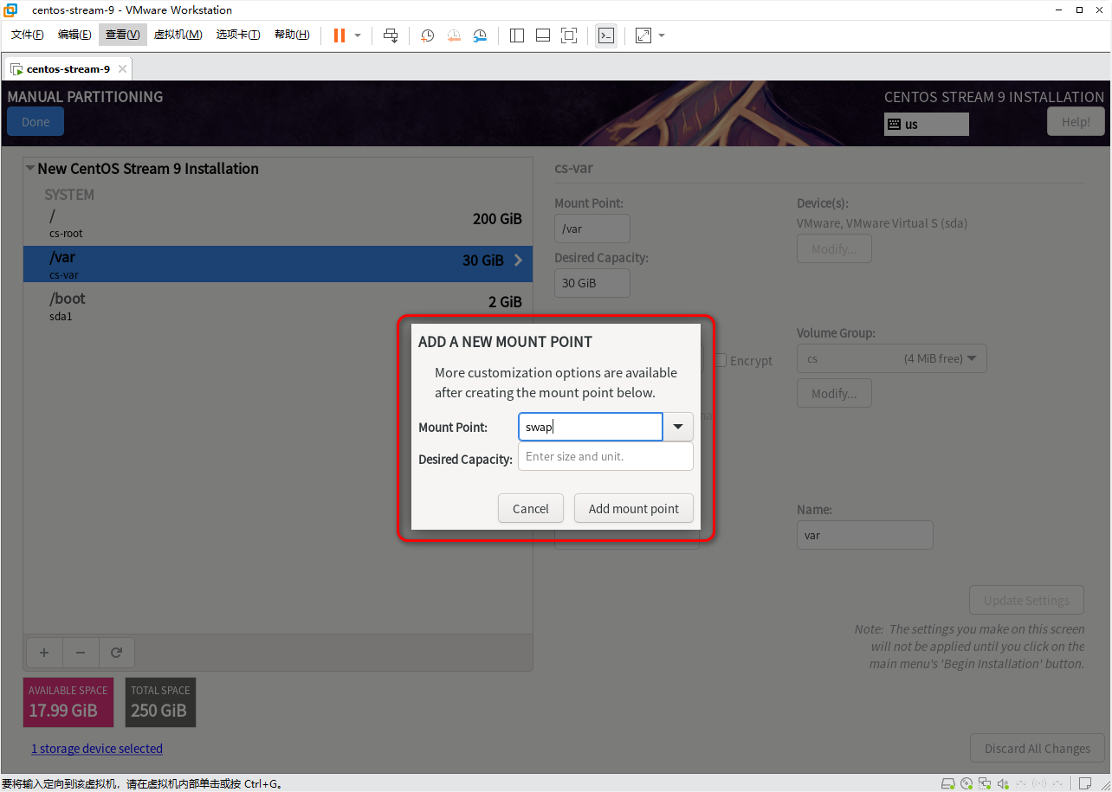The width and height of the screenshot is (1112, 792).
Task: Click the orange Pause VM toolbar icon
Action: pos(339,35)
